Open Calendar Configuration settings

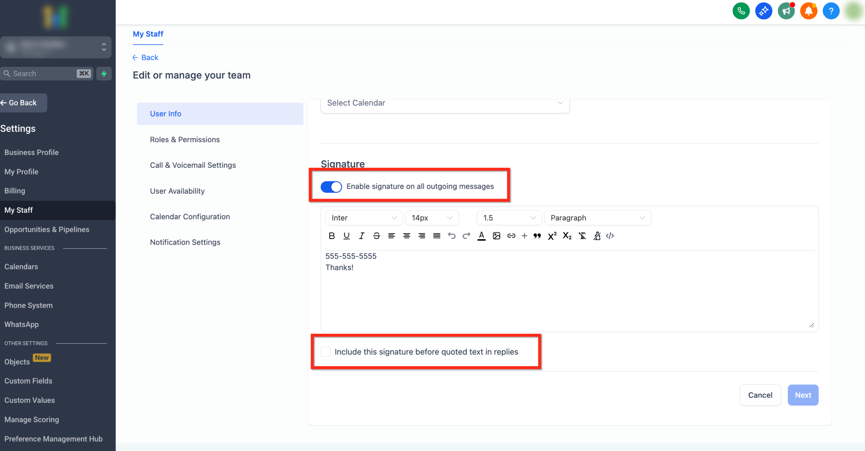[x=190, y=217]
